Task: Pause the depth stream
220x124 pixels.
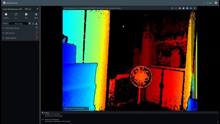Action: pos(179,8)
